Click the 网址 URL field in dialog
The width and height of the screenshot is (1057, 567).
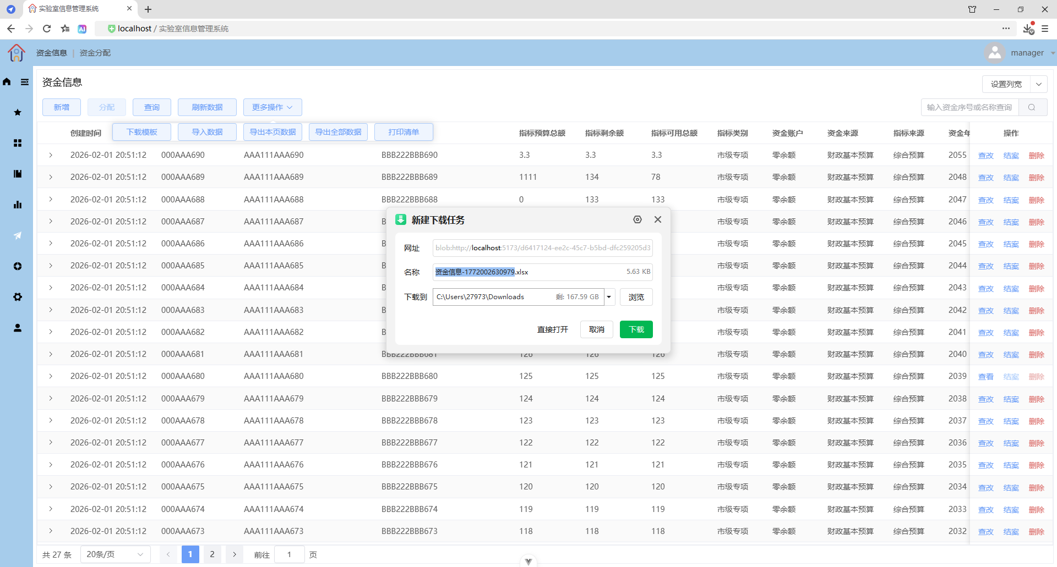click(543, 247)
